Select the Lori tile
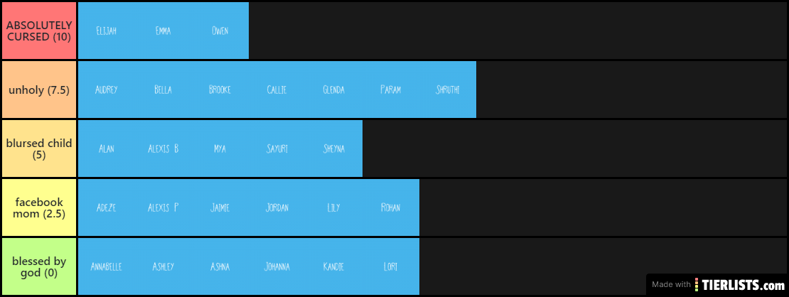 coord(391,266)
